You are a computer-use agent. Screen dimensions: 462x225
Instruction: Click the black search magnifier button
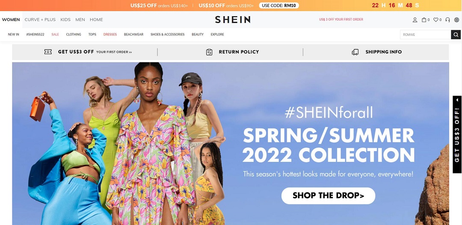(456, 35)
